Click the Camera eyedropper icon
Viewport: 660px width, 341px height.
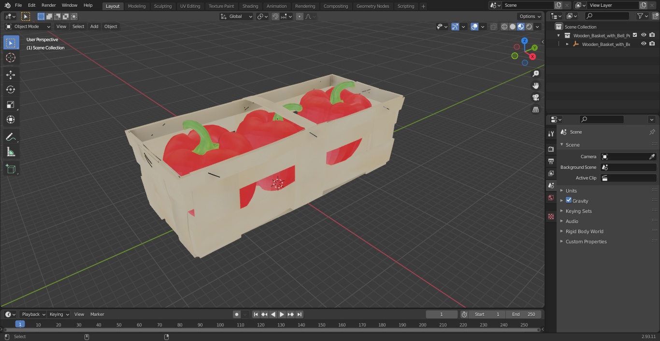[652, 157]
